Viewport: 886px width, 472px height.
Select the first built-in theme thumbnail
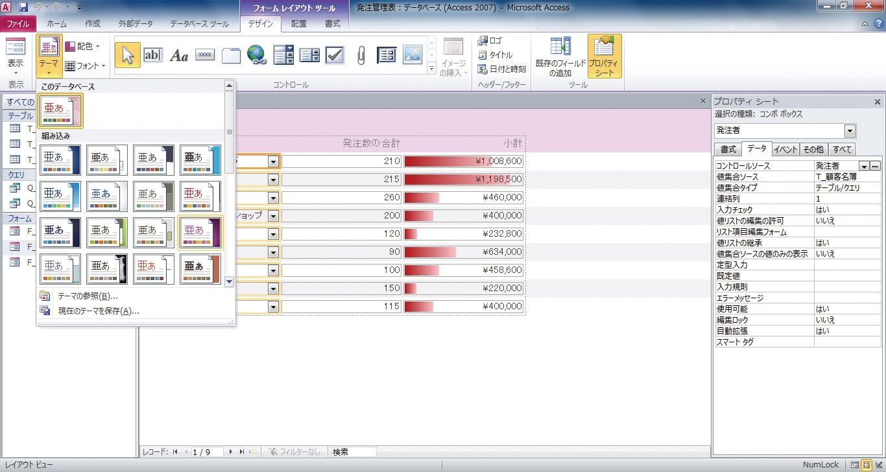tap(60, 160)
